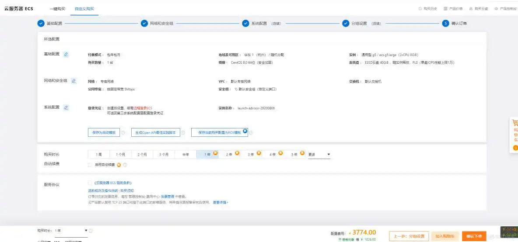
Task: Click the CentOS 8.0 64位 image text
Action: click(x=252, y=62)
